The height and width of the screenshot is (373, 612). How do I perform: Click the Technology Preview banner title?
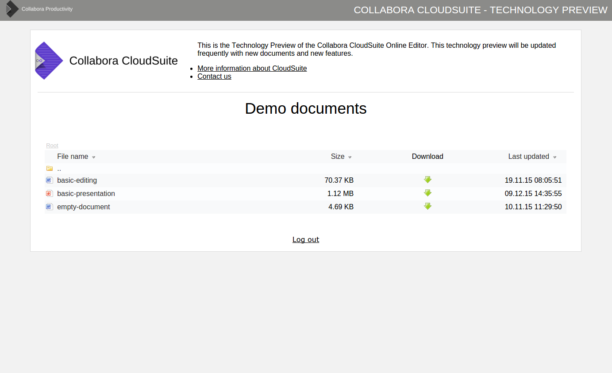(x=481, y=10)
